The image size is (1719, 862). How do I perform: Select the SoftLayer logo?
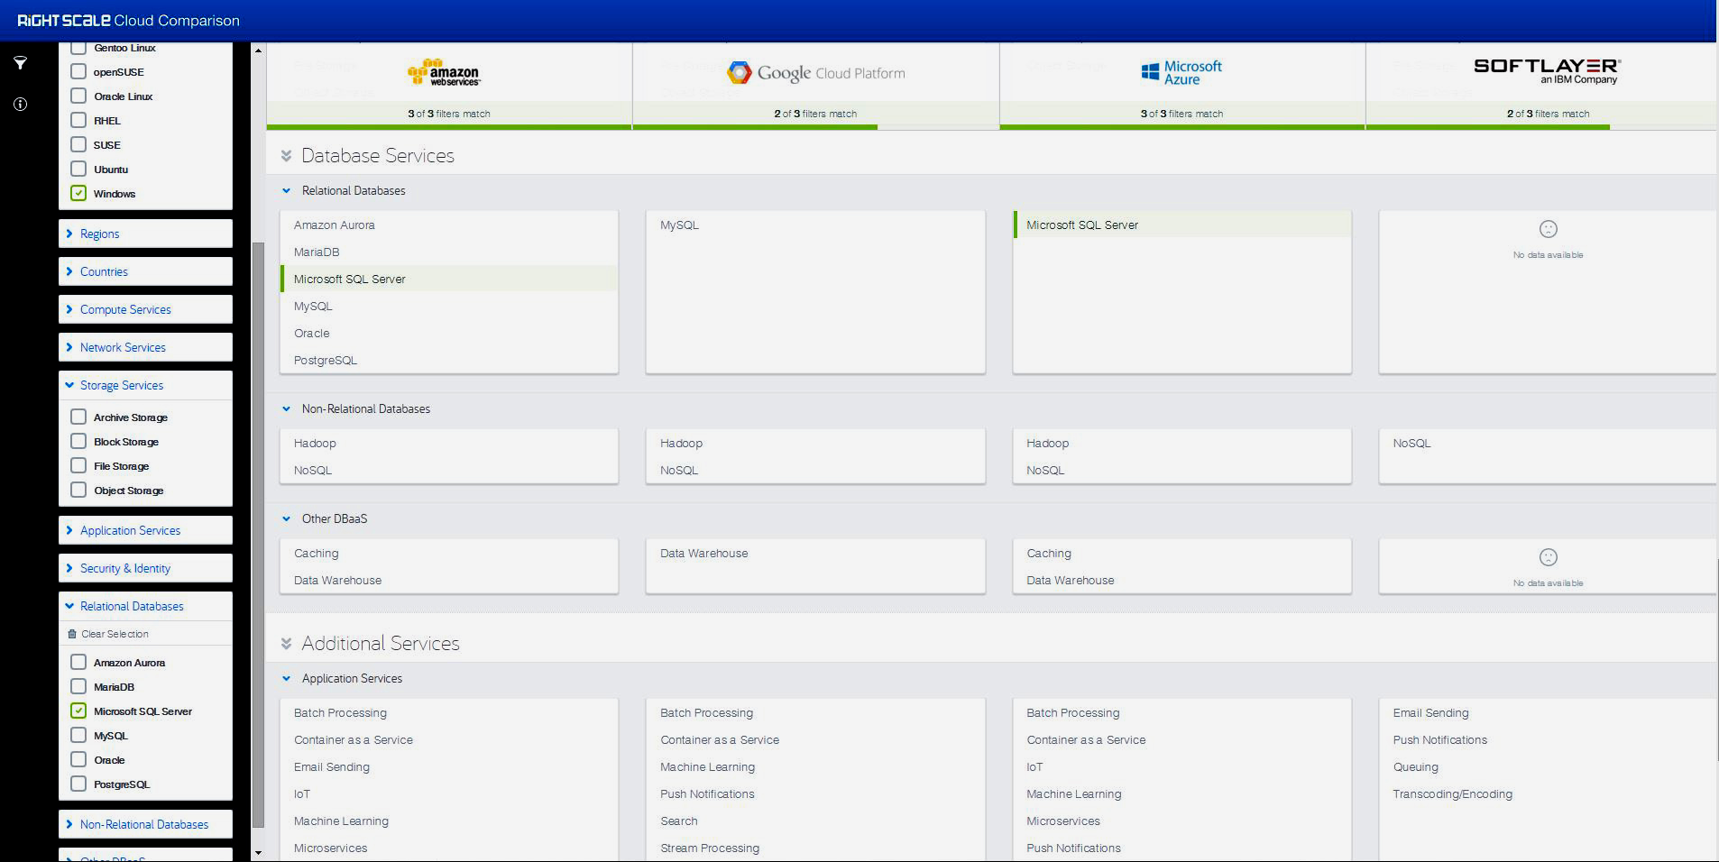pyautogui.click(x=1548, y=71)
